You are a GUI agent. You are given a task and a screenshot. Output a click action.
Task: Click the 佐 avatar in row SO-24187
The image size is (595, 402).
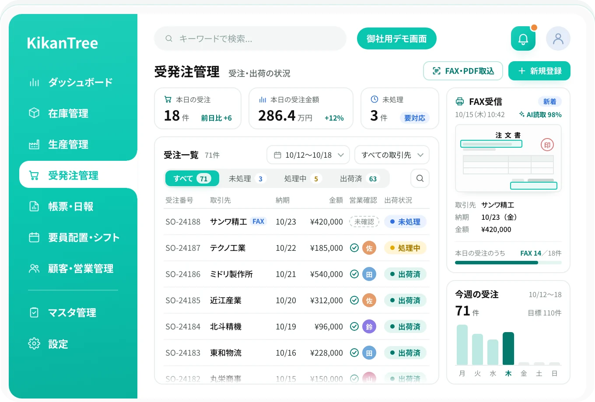369,248
